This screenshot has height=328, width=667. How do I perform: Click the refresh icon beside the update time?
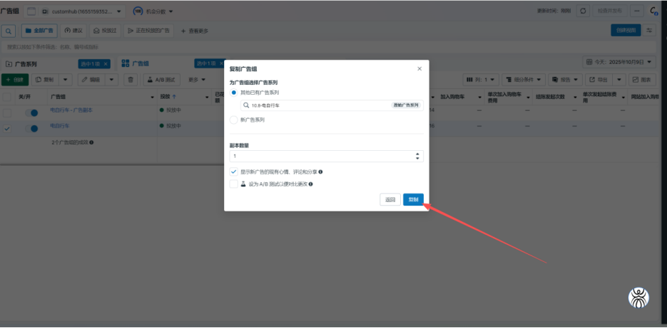coord(583,11)
